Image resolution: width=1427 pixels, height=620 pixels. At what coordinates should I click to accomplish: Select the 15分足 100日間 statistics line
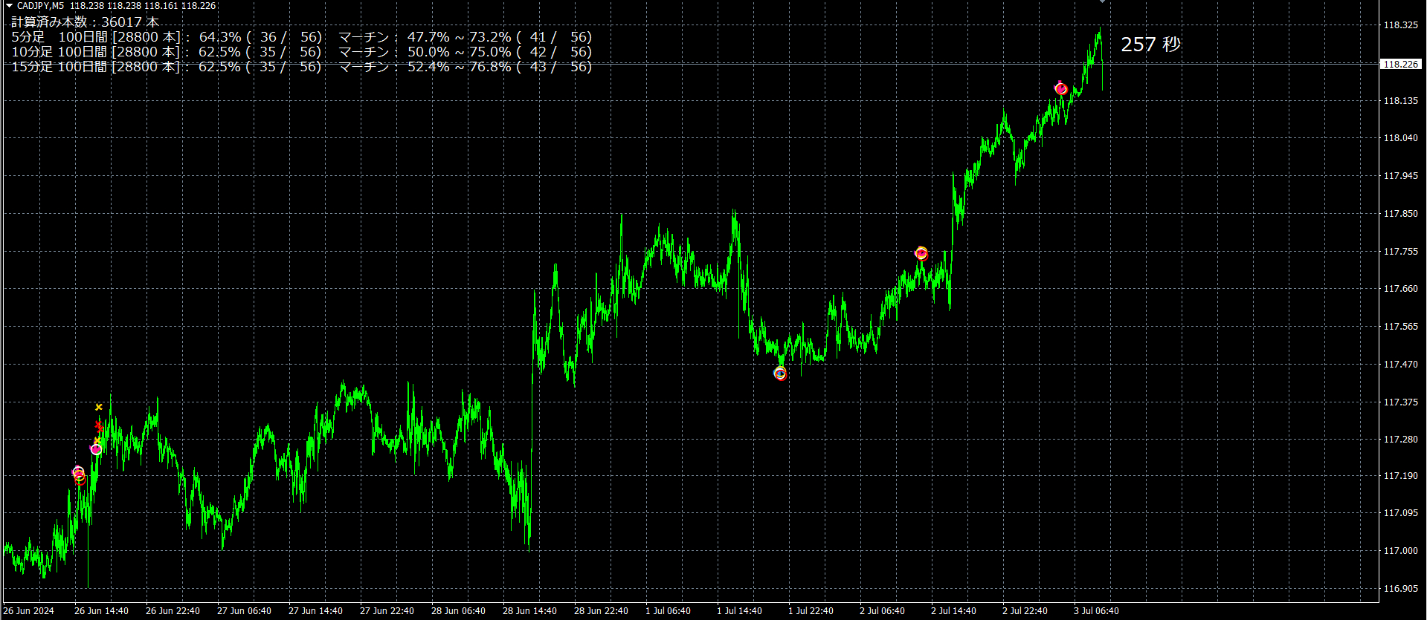(301, 67)
